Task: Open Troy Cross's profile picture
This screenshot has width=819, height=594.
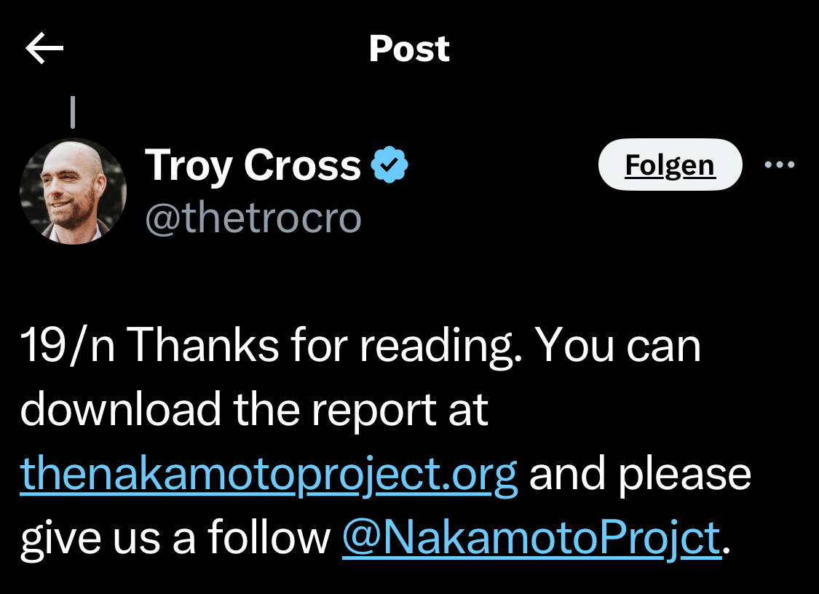Action: pyautogui.click(x=73, y=191)
